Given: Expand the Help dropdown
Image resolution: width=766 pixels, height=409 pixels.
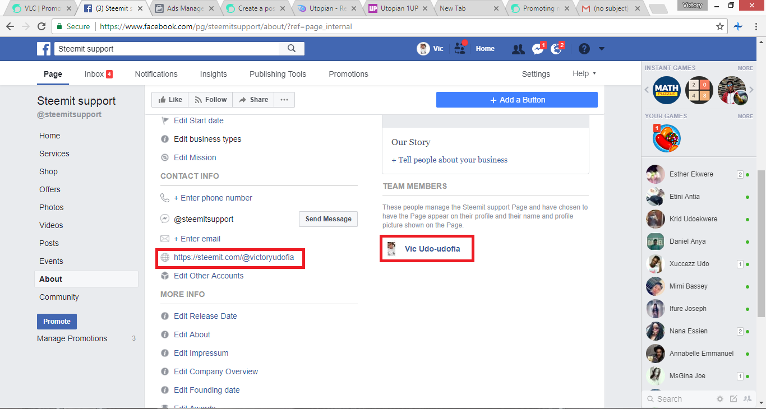Looking at the screenshot, I should click(584, 73).
